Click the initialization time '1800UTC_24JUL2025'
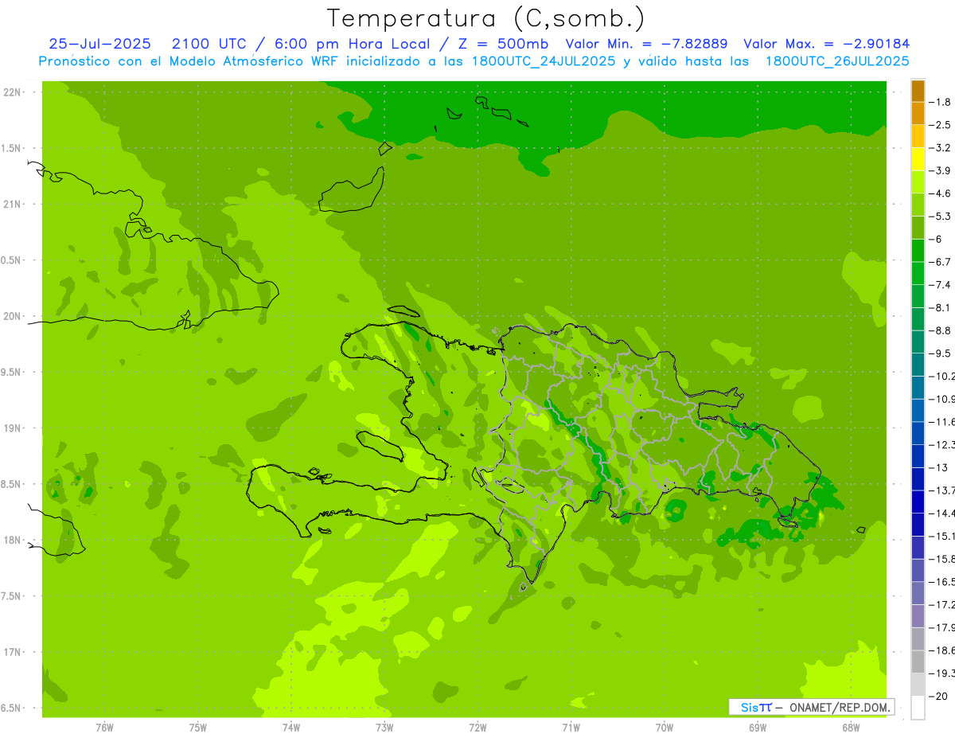The width and height of the screenshot is (955, 738). [544, 61]
